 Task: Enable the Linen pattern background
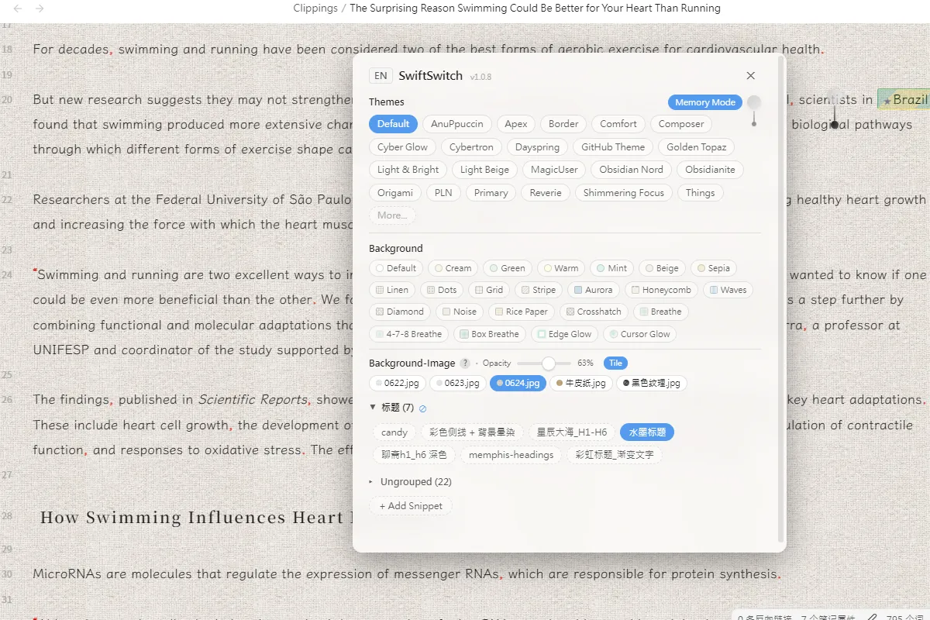click(392, 290)
